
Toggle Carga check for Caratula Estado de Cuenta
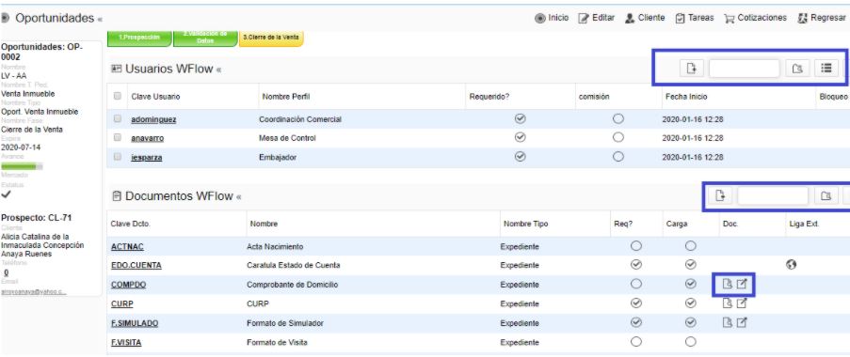point(690,265)
